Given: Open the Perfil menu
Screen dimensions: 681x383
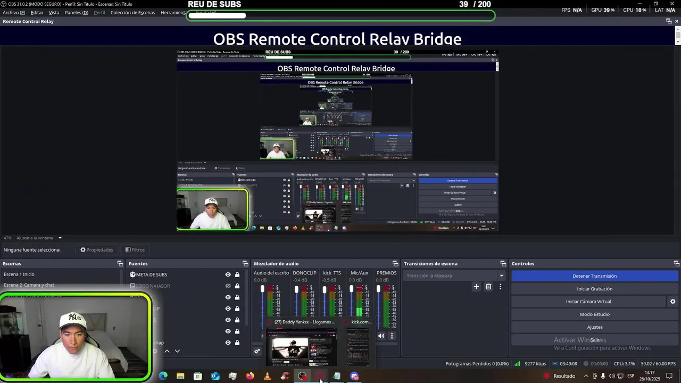Looking at the screenshot, I should coord(99,12).
